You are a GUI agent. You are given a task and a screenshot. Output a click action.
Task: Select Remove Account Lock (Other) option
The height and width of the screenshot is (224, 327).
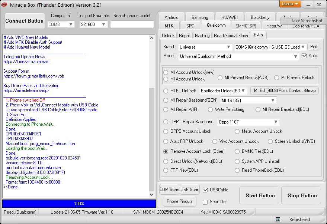pyautogui.click(x=166, y=151)
